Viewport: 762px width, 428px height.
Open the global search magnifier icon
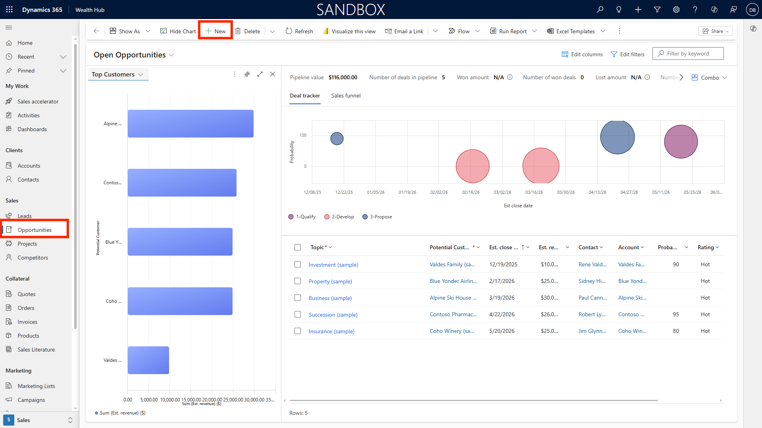tap(600, 10)
